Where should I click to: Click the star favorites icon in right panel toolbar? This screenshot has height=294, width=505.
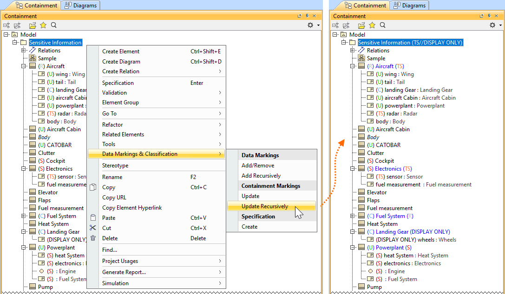point(372,25)
